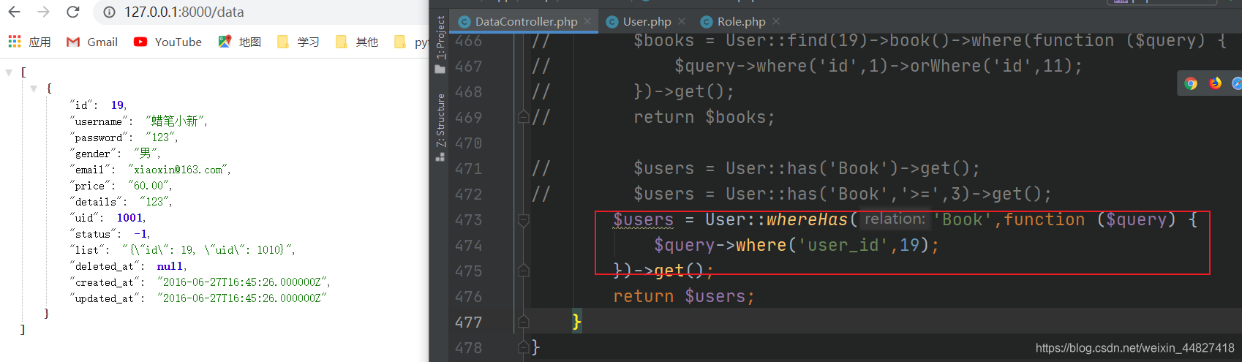1242x362 pixels.
Task: Click the "updated_at" timestamp value
Action: click(242, 298)
